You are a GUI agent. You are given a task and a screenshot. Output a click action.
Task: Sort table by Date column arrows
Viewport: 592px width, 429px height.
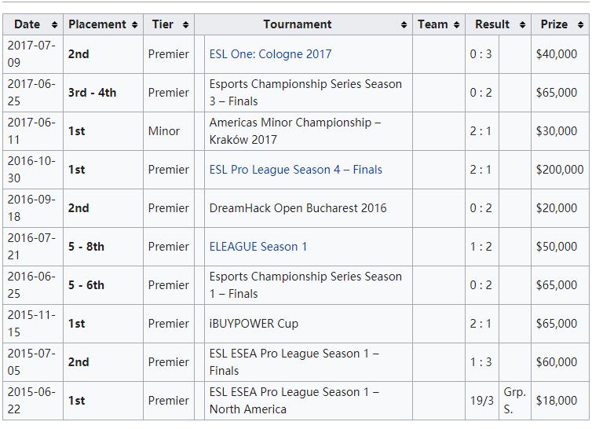tap(54, 25)
